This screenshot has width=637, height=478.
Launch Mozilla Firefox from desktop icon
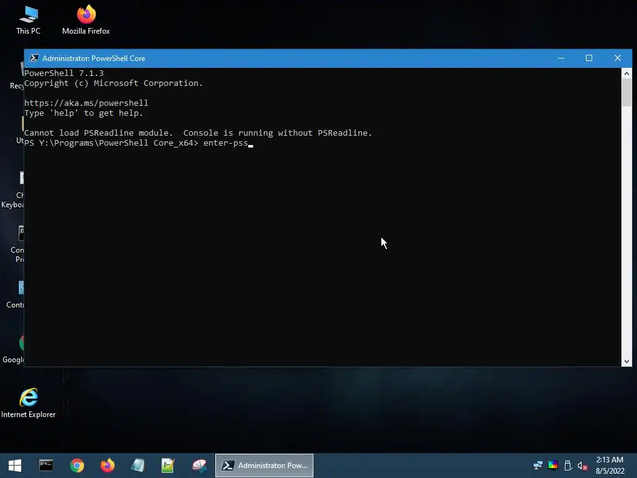(86, 21)
